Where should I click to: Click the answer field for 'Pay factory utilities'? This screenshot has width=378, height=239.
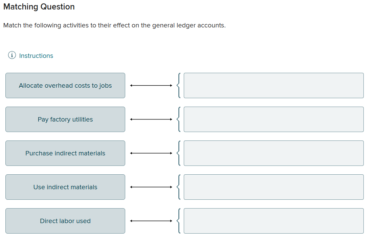point(273,119)
